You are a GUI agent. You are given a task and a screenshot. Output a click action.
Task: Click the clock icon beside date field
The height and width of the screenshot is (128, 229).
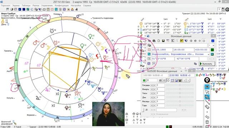pyautogui.click(x=149, y=50)
